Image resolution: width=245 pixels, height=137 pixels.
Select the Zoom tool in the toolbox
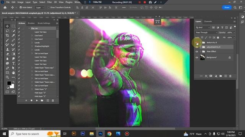(x=7, y=77)
